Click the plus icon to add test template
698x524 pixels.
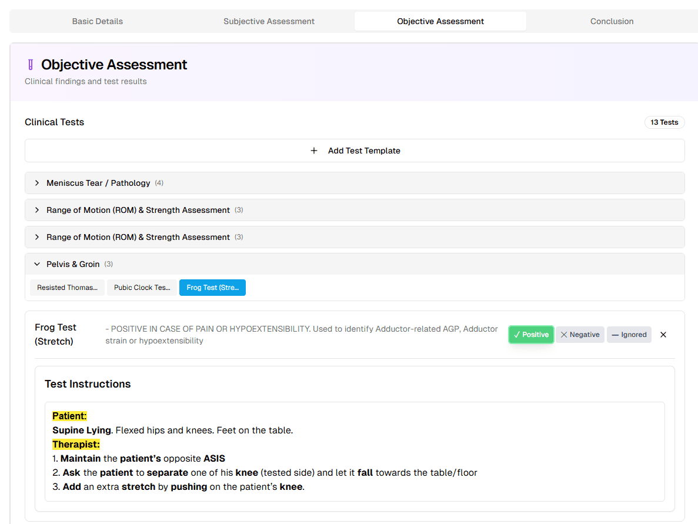(x=314, y=151)
